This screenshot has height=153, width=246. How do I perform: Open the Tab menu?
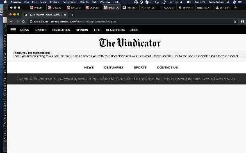(94, 2)
